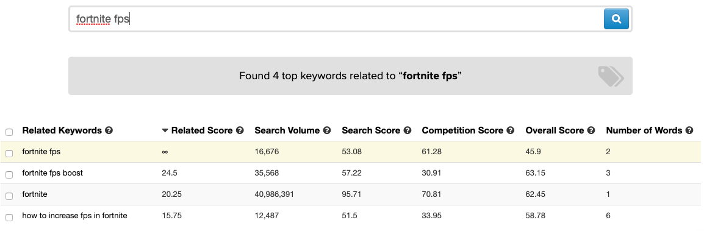Image resolution: width=704 pixels, height=231 pixels.
Task: Click the 61.28 competition score value
Action: tap(431, 152)
